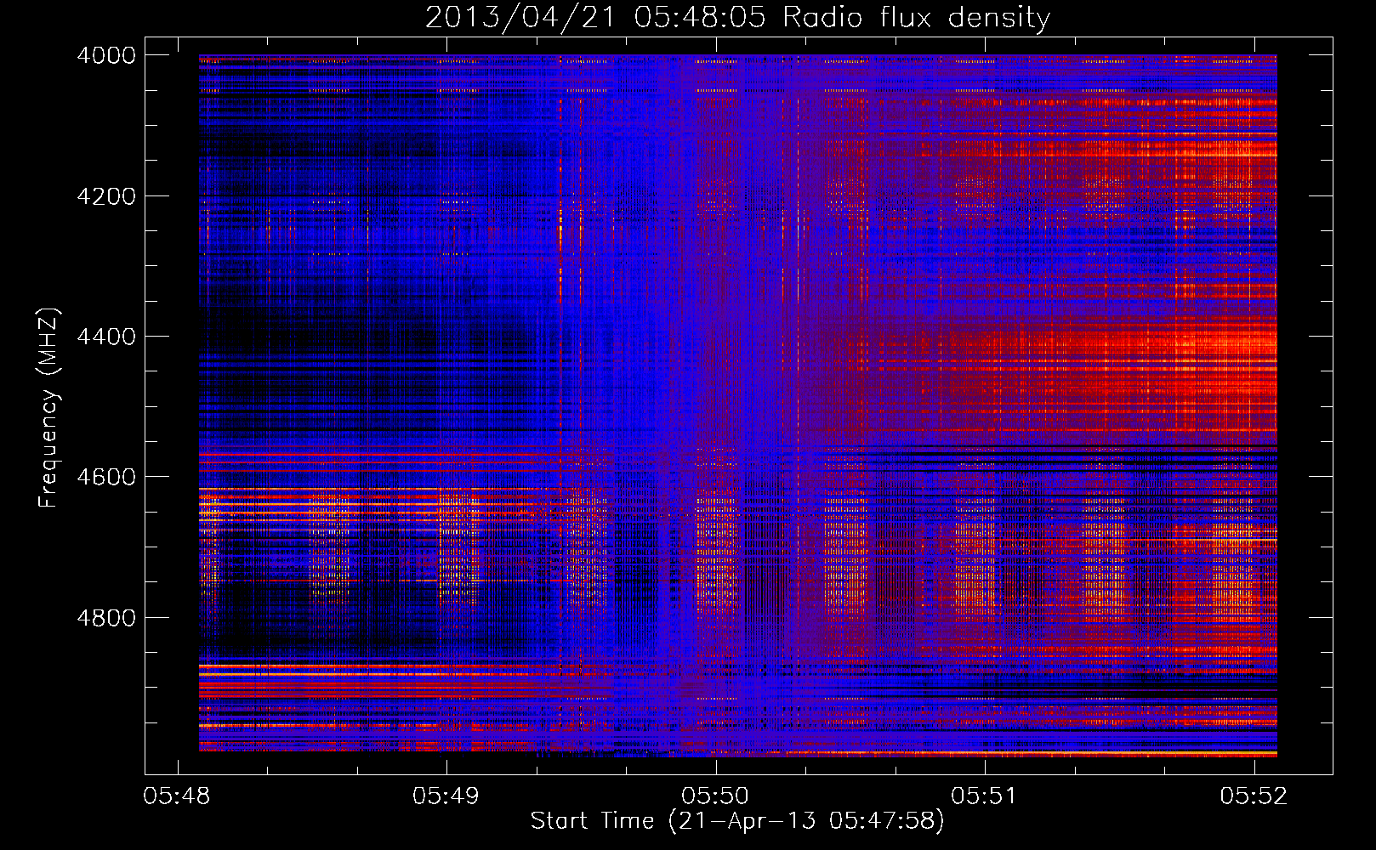The image size is (1376, 850).
Task: Select the 4000 frequency tick label
Action: 106,55
